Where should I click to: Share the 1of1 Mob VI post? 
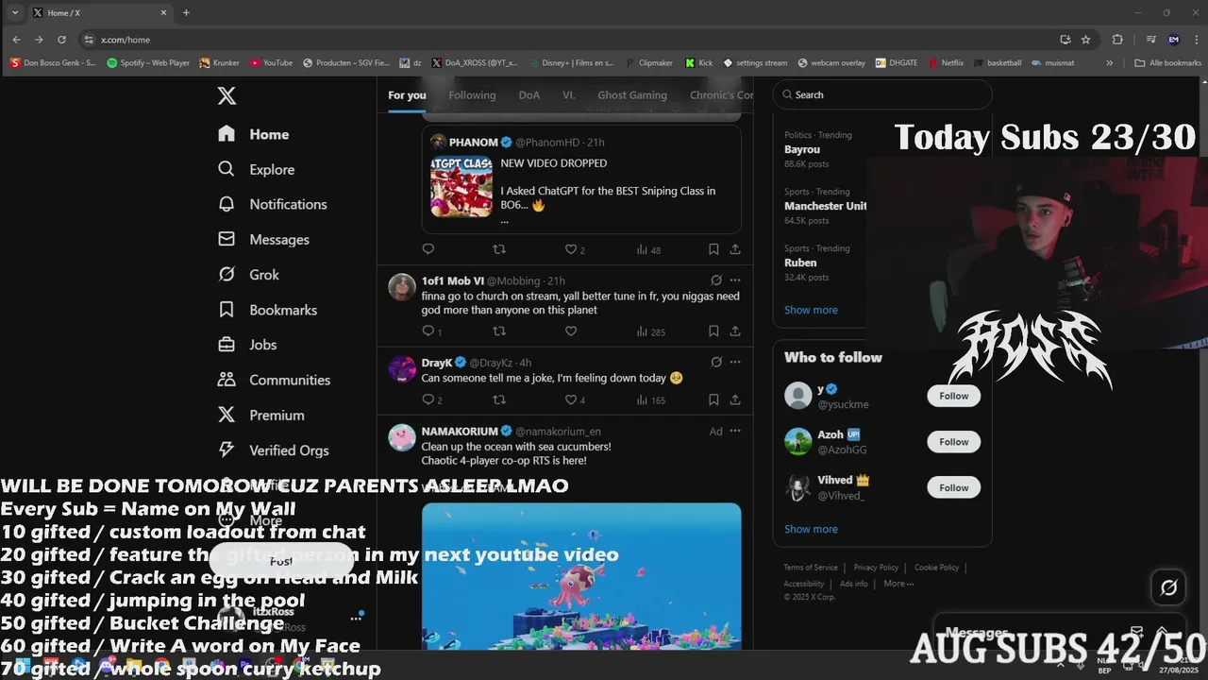(735, 331)
